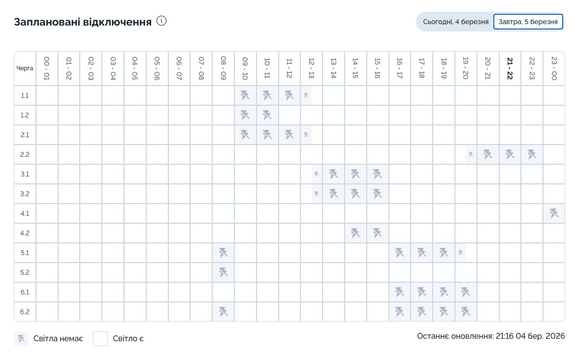The height and width of the screenshot is (355, 577).
Task: Click half-hour outage icon for queue 3.1 at 12-13
Action: pyautogui.click(x=317, y=174)
